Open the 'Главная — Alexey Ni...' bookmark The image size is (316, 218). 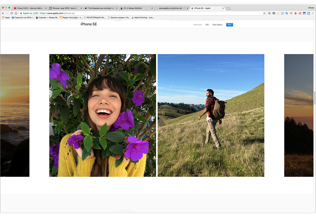pos(47,18)
